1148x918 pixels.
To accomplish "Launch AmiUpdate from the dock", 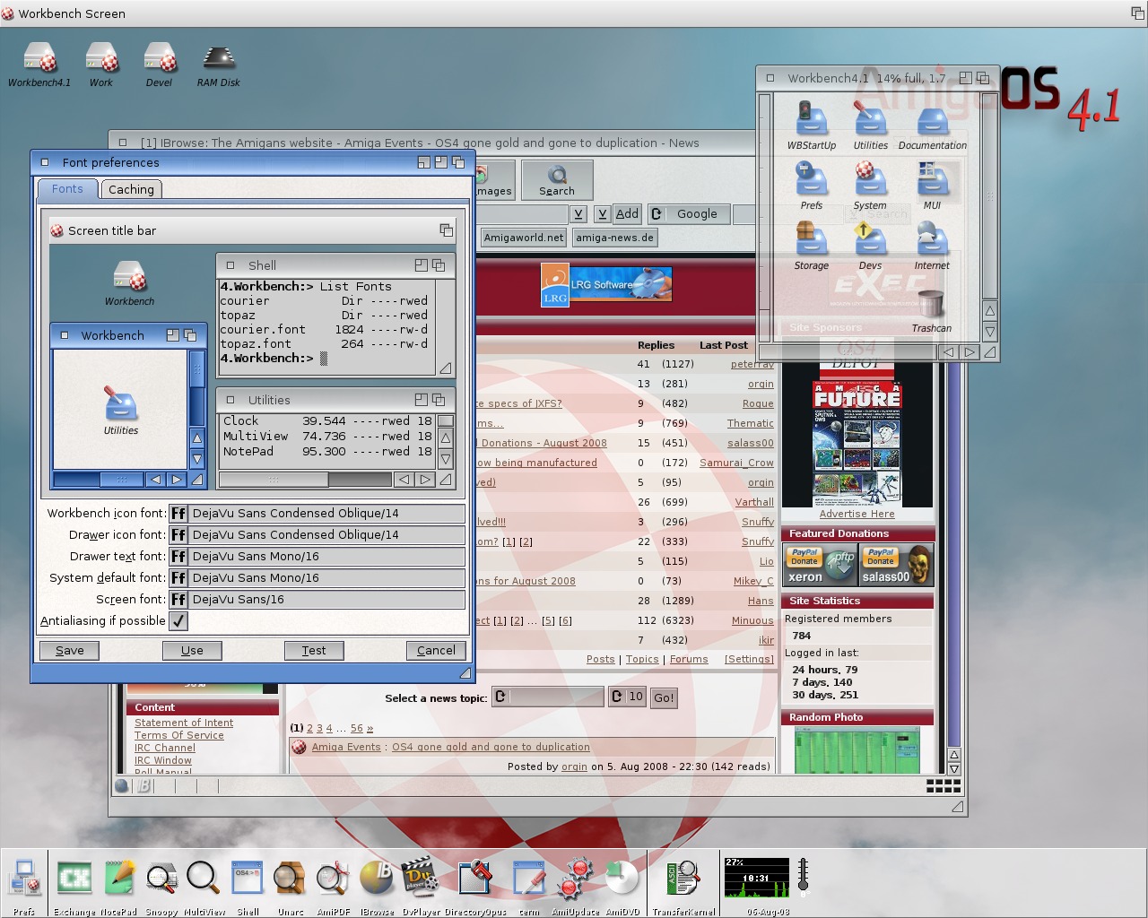I will pos(574,879).
